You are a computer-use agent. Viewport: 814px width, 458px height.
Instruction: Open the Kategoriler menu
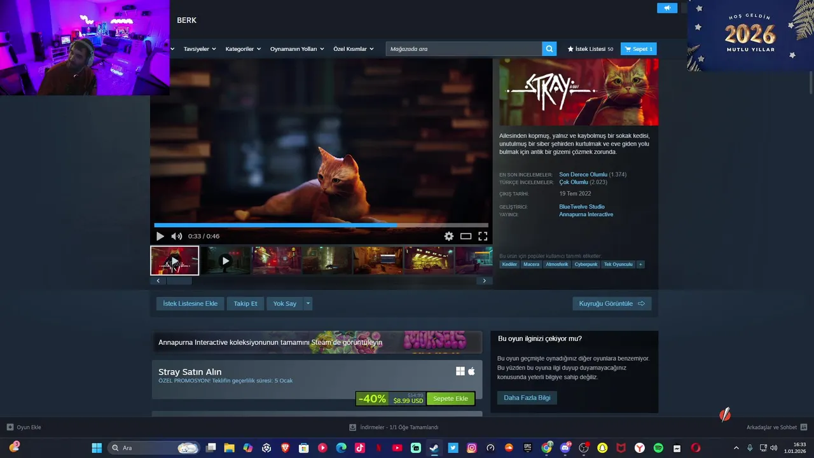tap(243, 49)
